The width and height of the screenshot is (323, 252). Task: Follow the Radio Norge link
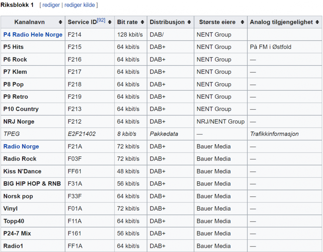[21, 146]
